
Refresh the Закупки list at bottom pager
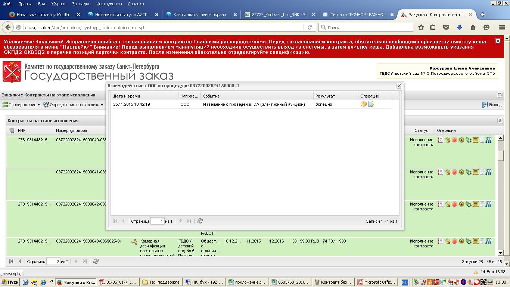click(96, 261)
